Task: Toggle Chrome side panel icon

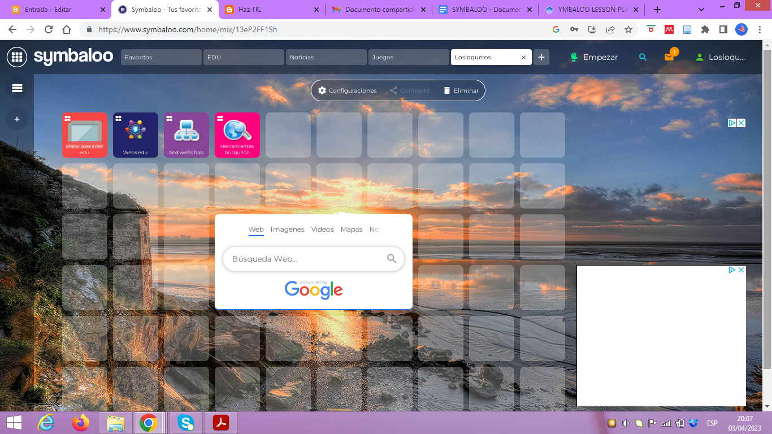Action: [x=723, y=29]
